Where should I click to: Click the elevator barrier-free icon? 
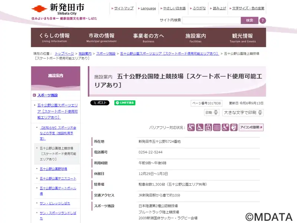[208, 127]
